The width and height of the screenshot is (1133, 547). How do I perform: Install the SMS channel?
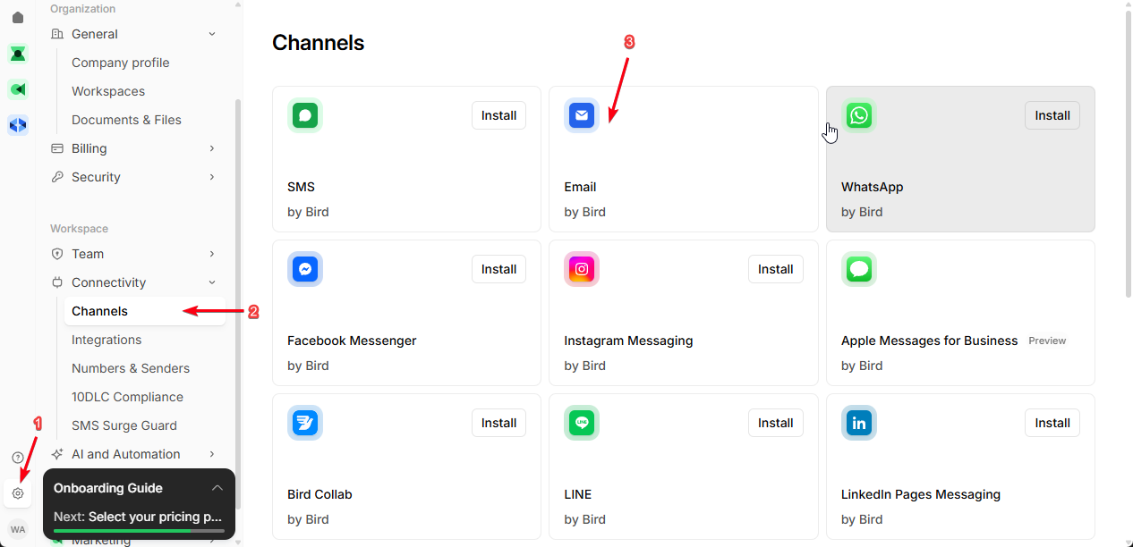pyautogui.click(x=498, y=115)
